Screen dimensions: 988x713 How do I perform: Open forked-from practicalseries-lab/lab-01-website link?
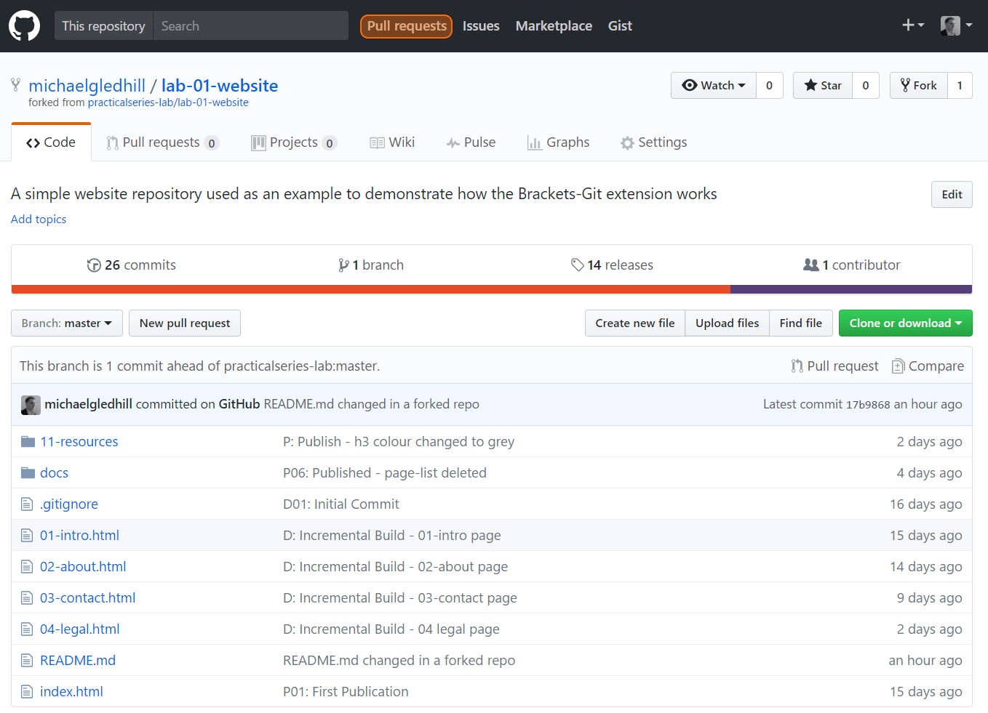pos(168,102)
